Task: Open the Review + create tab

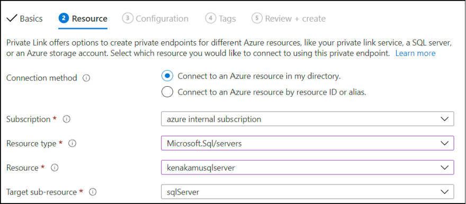Action: coord(289,18)
